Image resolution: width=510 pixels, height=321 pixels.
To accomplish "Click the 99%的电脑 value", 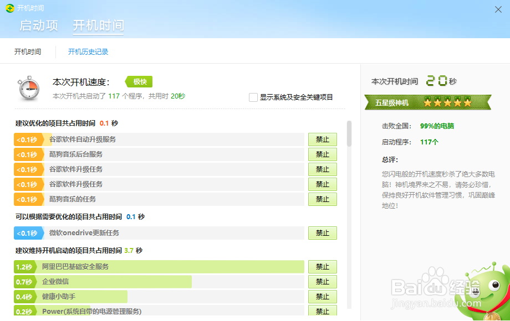I will pyautogui.click(x=437, y=126).
